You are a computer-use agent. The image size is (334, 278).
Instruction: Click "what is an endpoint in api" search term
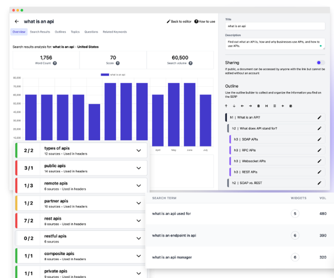click(174, 235)
